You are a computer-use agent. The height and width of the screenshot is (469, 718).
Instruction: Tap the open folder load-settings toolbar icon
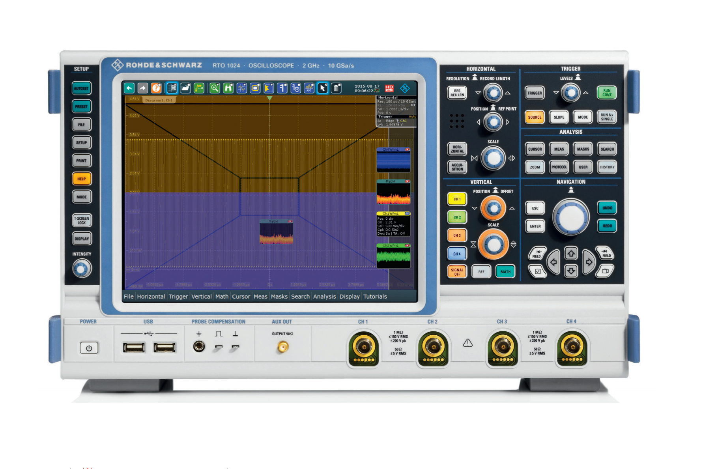[x=185, y=88]
